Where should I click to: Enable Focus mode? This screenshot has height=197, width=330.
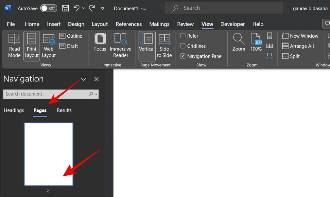point(100,42)
